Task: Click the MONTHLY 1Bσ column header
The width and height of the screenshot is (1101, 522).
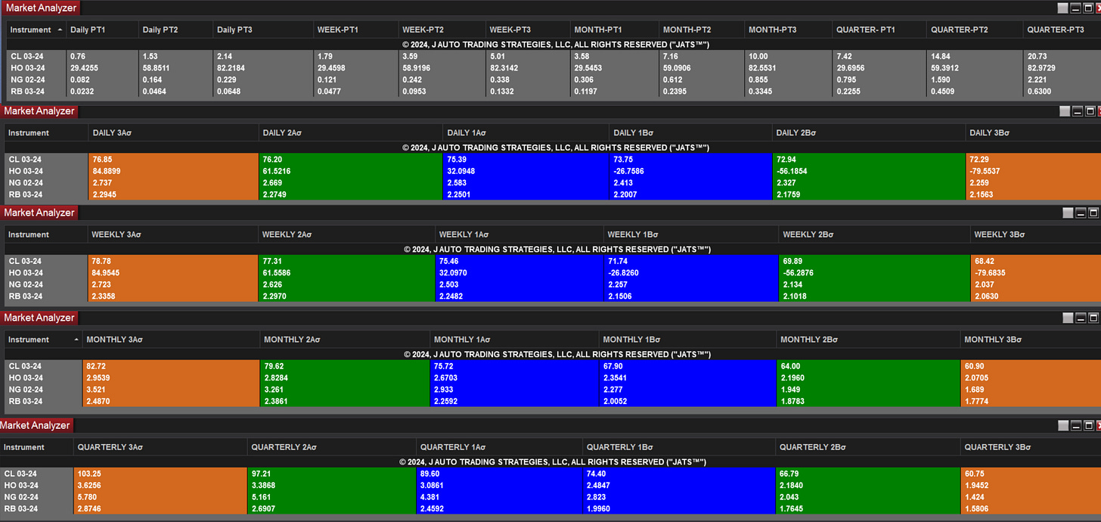Action: click(687, 340)
